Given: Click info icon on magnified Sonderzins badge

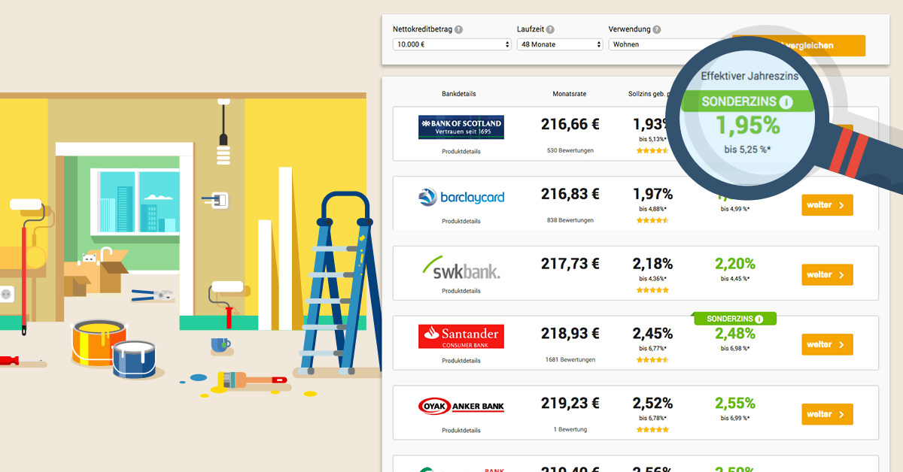Looking at the screenshot, I should click(x=786, y=101).
